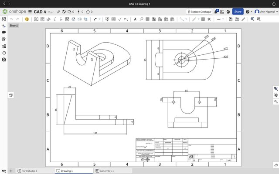This screenshot has width=279, height=174.
Task: Open the App Store grid icon
Action: coord(222,12)
